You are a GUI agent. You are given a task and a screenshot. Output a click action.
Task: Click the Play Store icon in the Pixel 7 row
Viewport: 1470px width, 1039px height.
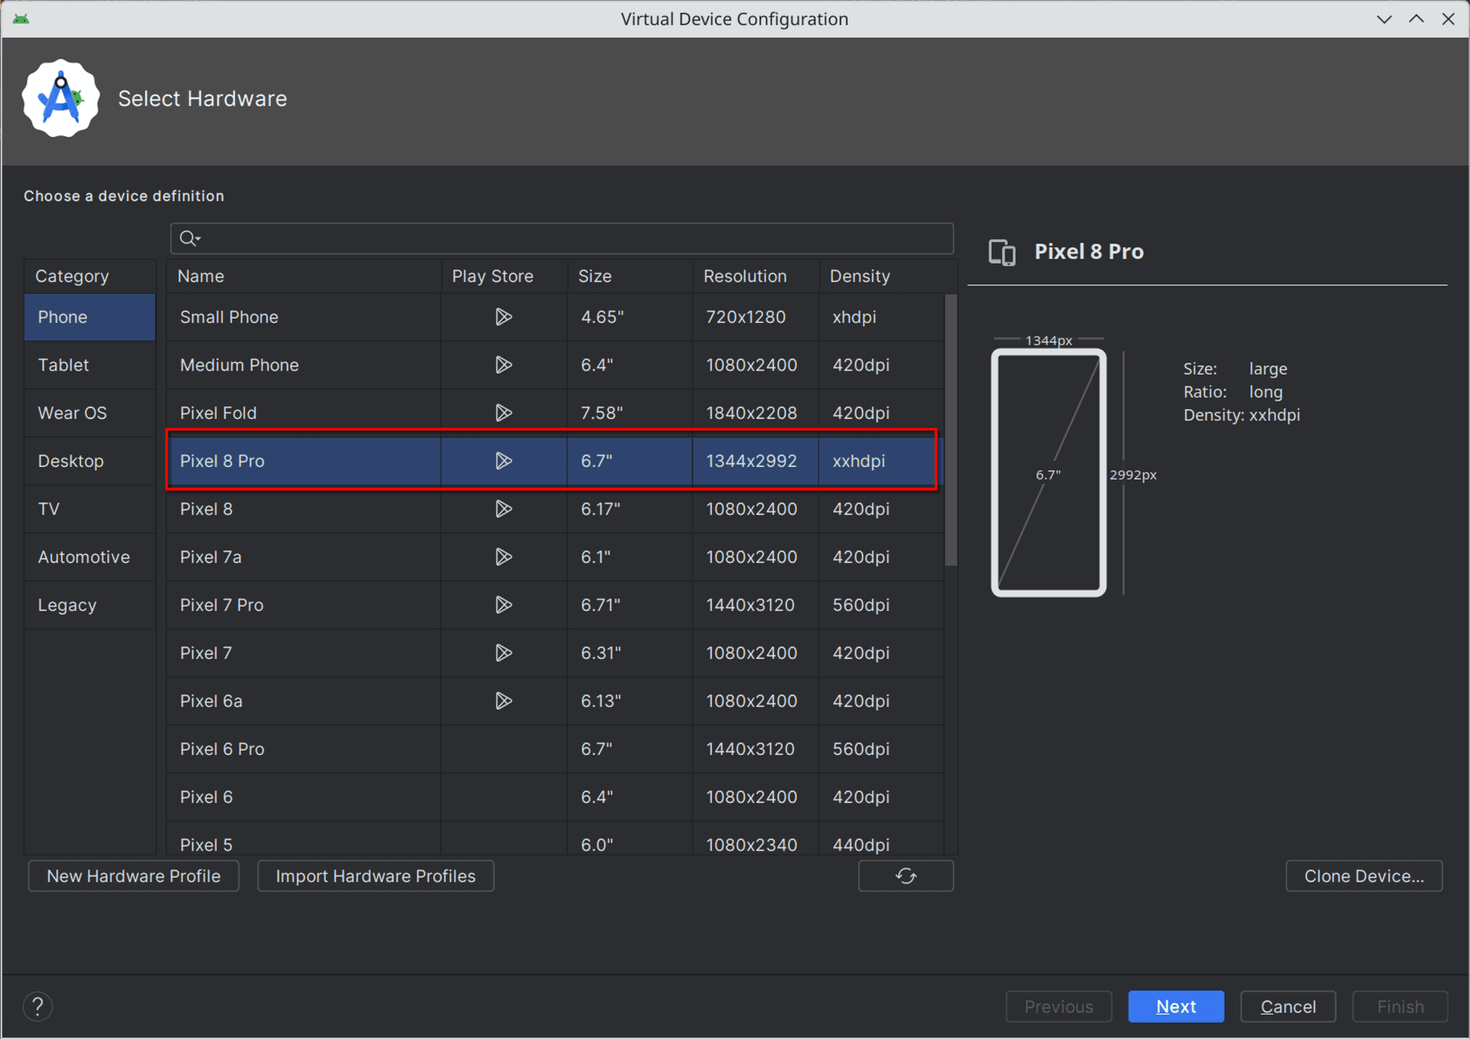coord(503,653)
